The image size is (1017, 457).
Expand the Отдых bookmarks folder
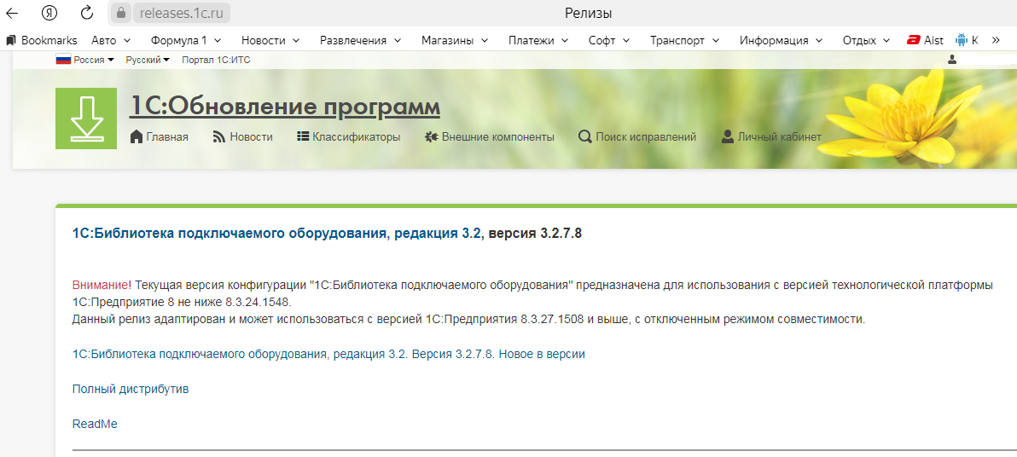(867, 40)
